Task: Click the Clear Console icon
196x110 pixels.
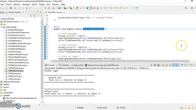Action: (163, 65)
